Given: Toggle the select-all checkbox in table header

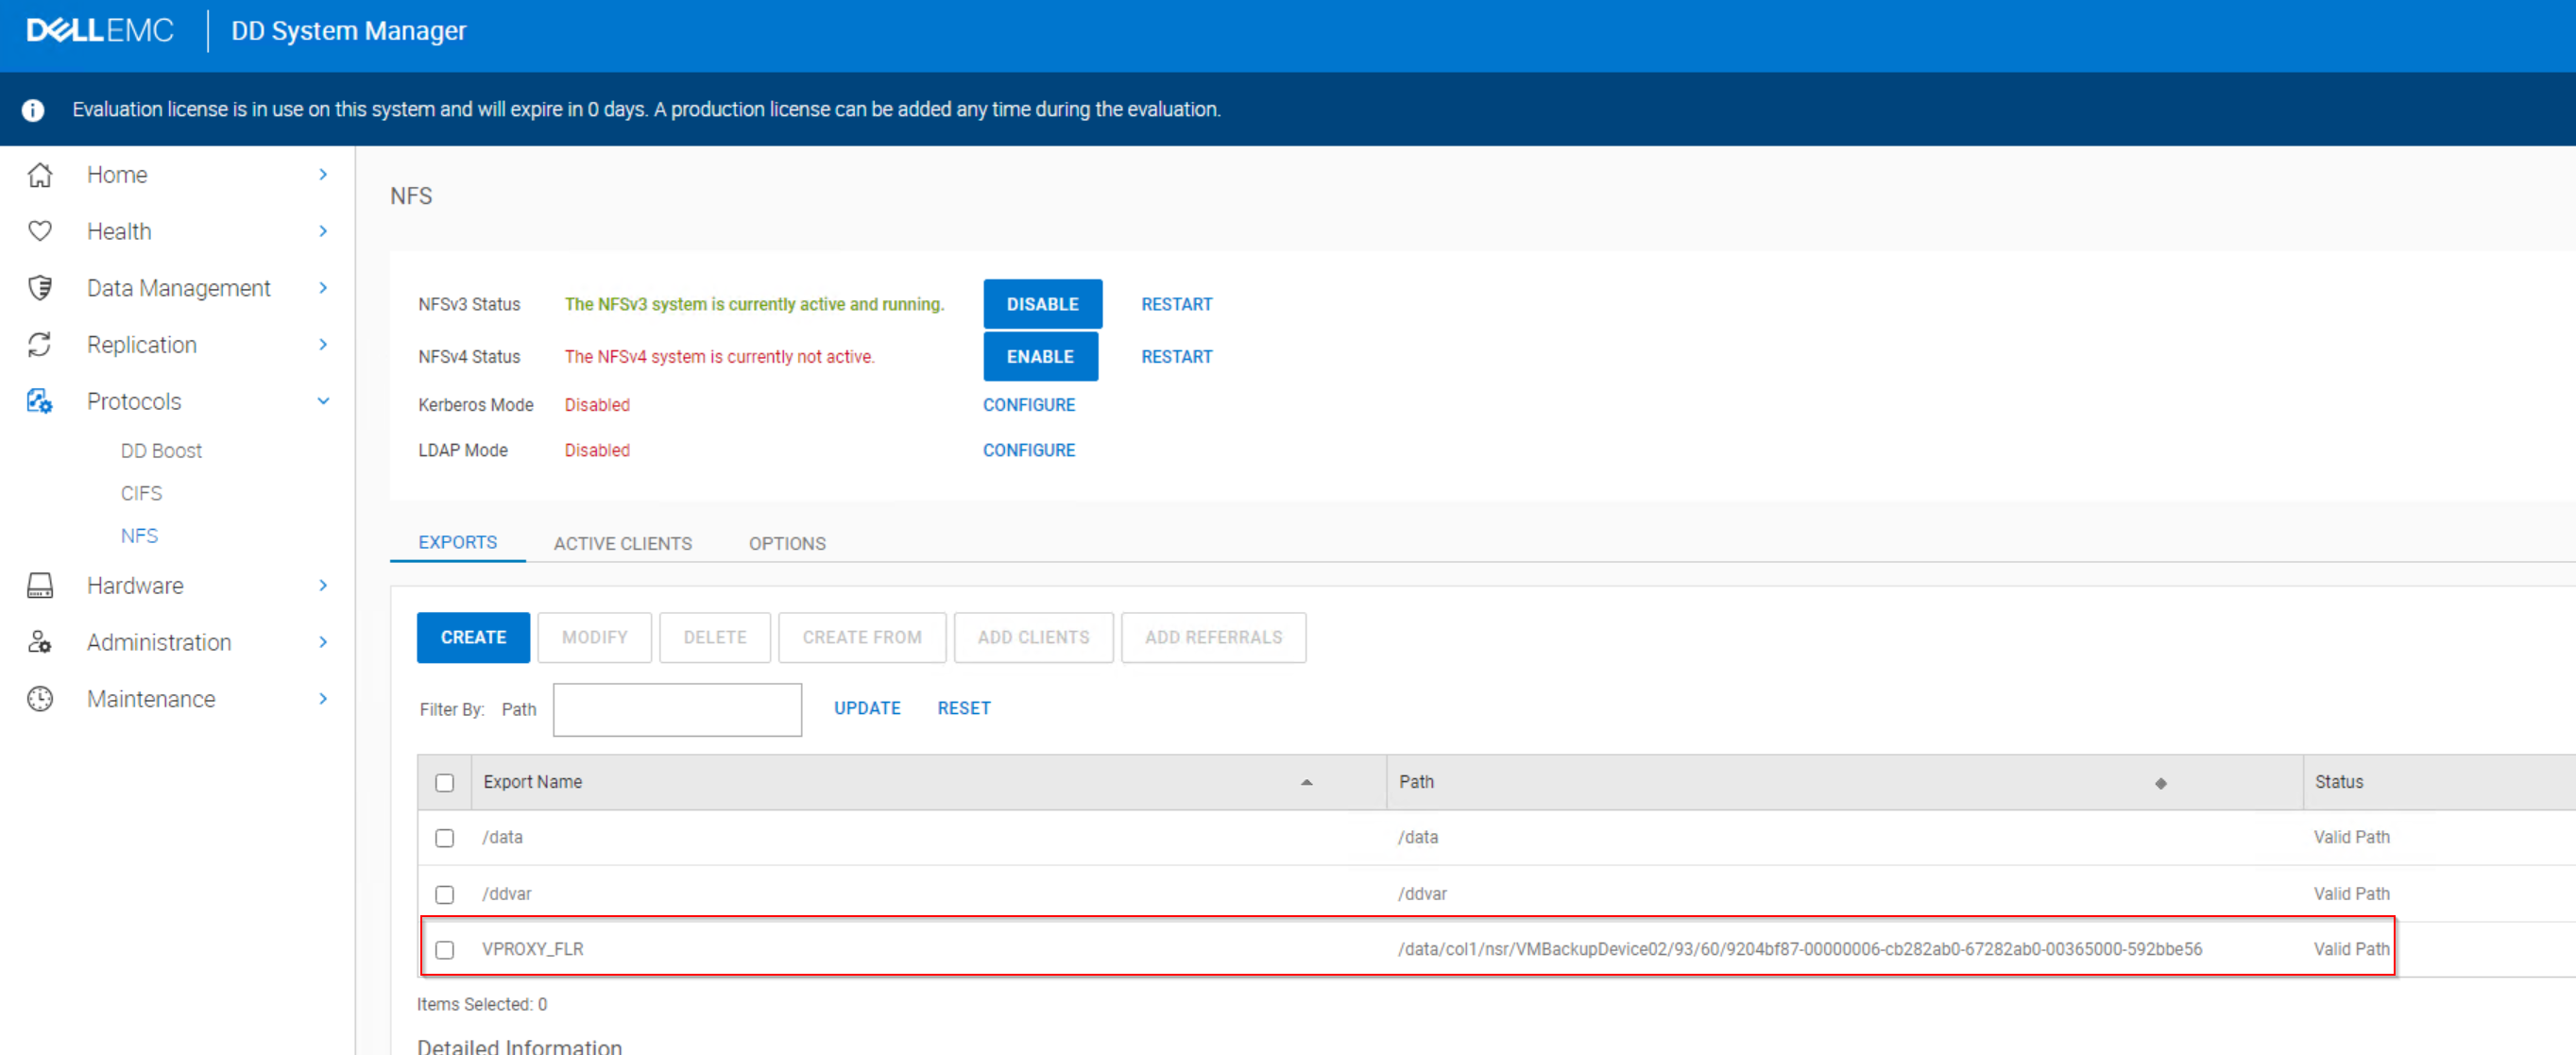Looking at the screenshot, I should tap(445, 783).
